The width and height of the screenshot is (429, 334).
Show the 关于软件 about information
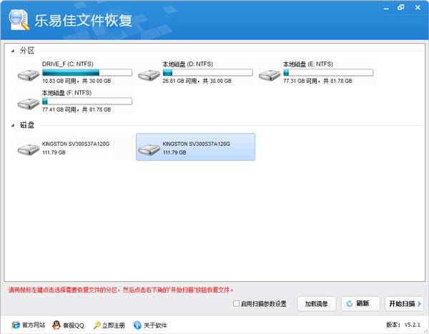click(150, 325)
